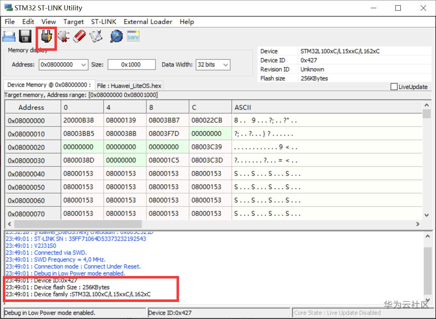Open the Target menu
Viewport: 436px width, 319px height.
coord(74,22)
